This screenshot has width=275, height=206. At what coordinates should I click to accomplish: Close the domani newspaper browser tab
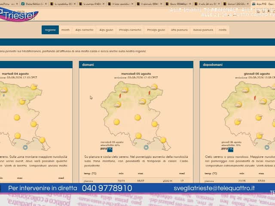pyautogui.click(x=247, y=4)
